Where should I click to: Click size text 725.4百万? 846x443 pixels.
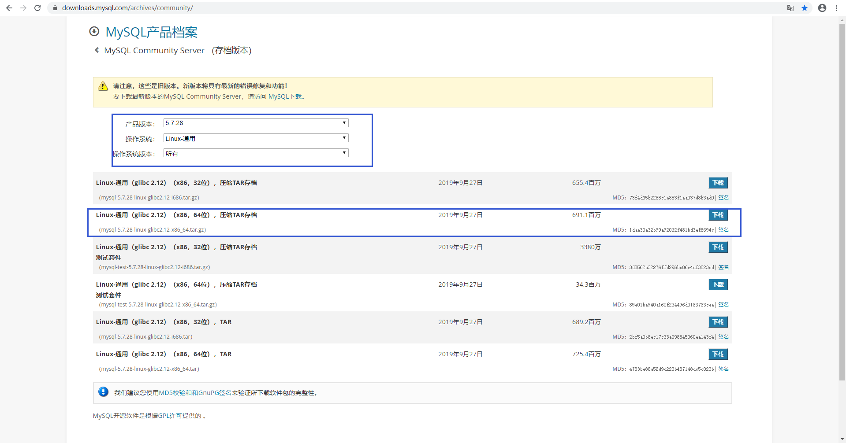point(586,354)
